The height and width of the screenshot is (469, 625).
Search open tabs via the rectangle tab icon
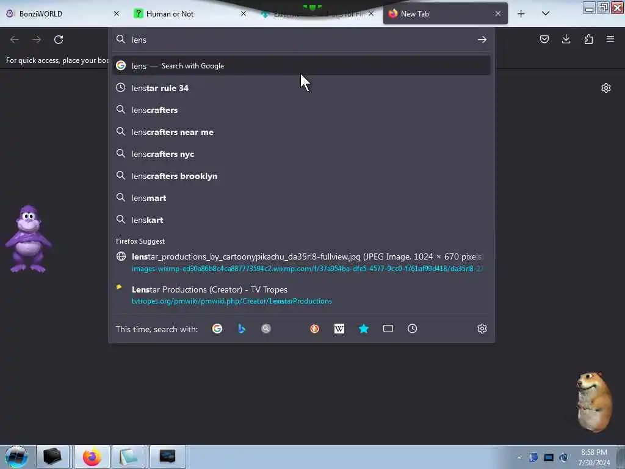(388, 329)
